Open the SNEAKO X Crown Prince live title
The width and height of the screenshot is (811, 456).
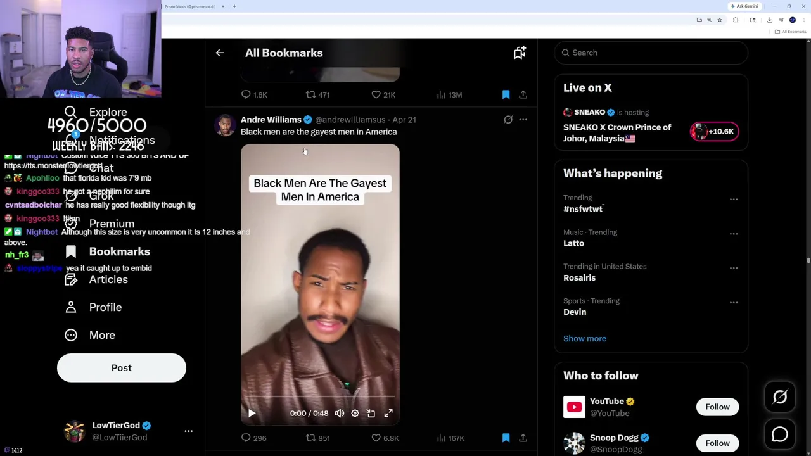(617, 133)
